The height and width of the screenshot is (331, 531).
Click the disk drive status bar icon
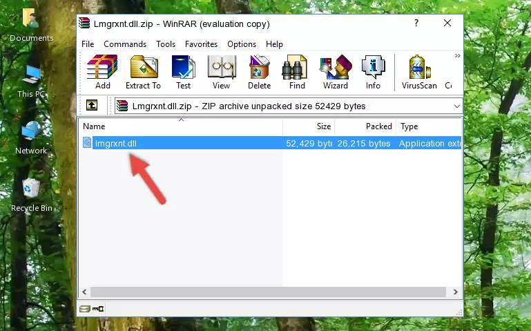pyautogui.click(x=84, y=309)
